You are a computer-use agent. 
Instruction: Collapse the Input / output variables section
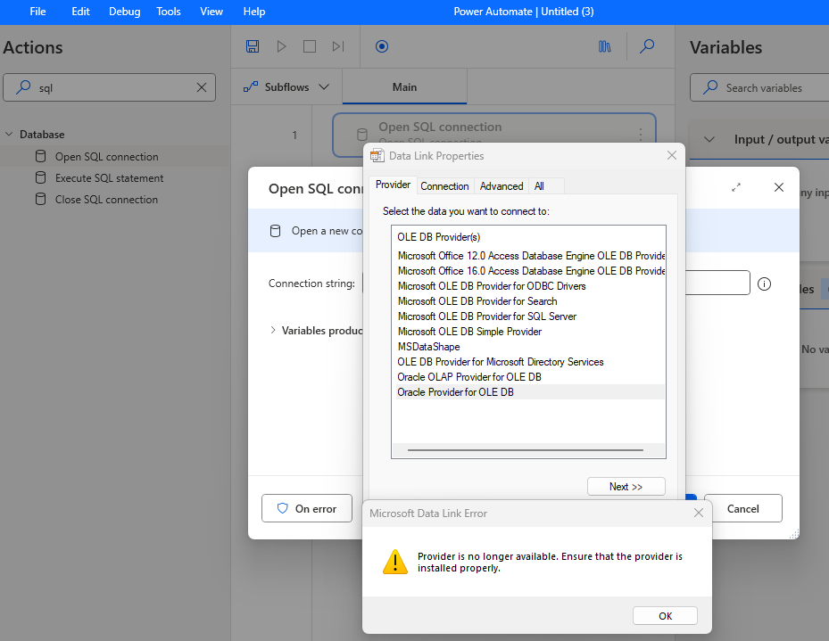(x=709, y=139)
